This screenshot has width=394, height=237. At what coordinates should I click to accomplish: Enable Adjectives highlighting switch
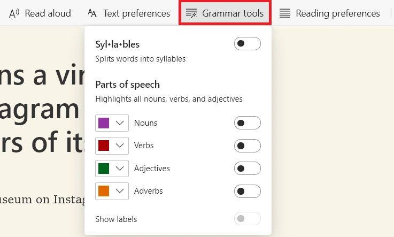pyautogui.click(x=247, y=169)
